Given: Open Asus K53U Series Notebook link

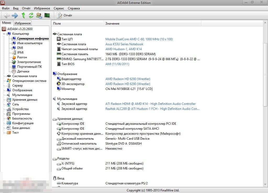Looking at the screenshot, I should click(x=124, y=44).
